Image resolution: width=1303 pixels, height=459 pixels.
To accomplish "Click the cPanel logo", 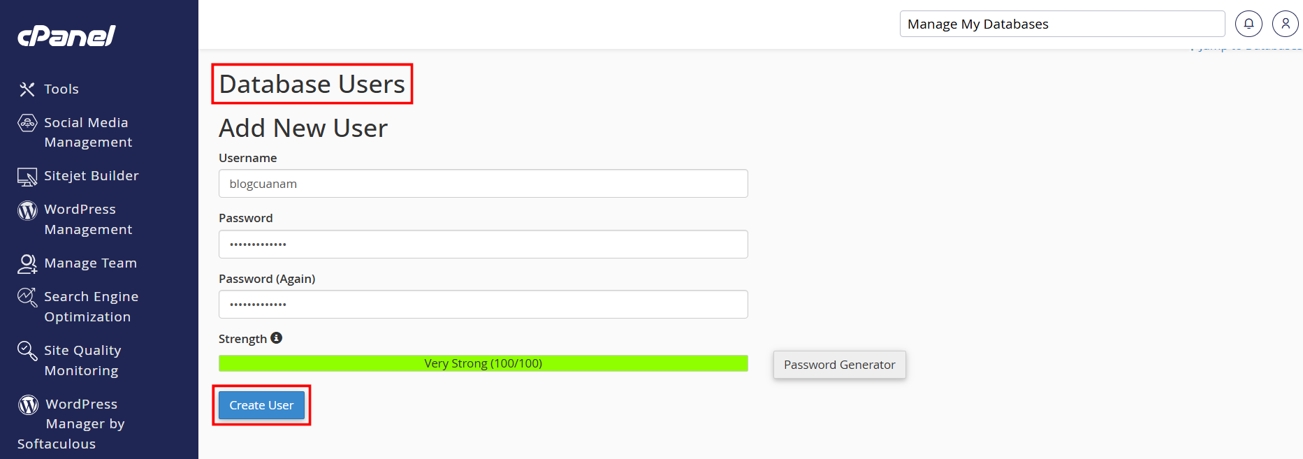I will click(x=66, y=36).
